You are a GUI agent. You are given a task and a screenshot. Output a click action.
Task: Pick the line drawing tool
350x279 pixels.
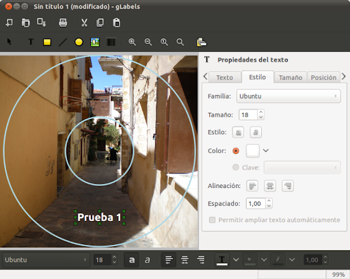63,42
